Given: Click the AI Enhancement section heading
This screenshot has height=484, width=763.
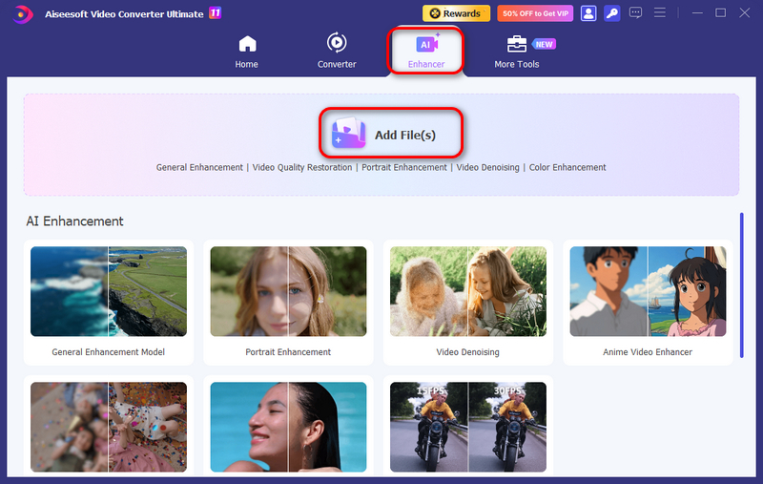Looking at the screenshot, I should [75, 221].
